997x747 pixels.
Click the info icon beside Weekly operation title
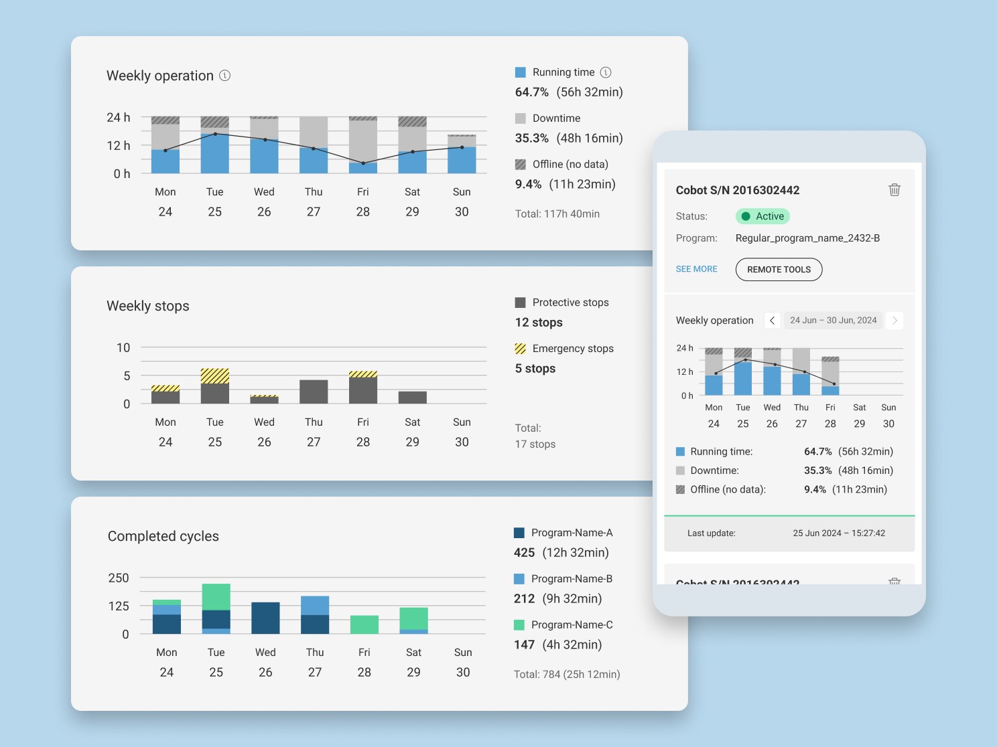(225, 76)
